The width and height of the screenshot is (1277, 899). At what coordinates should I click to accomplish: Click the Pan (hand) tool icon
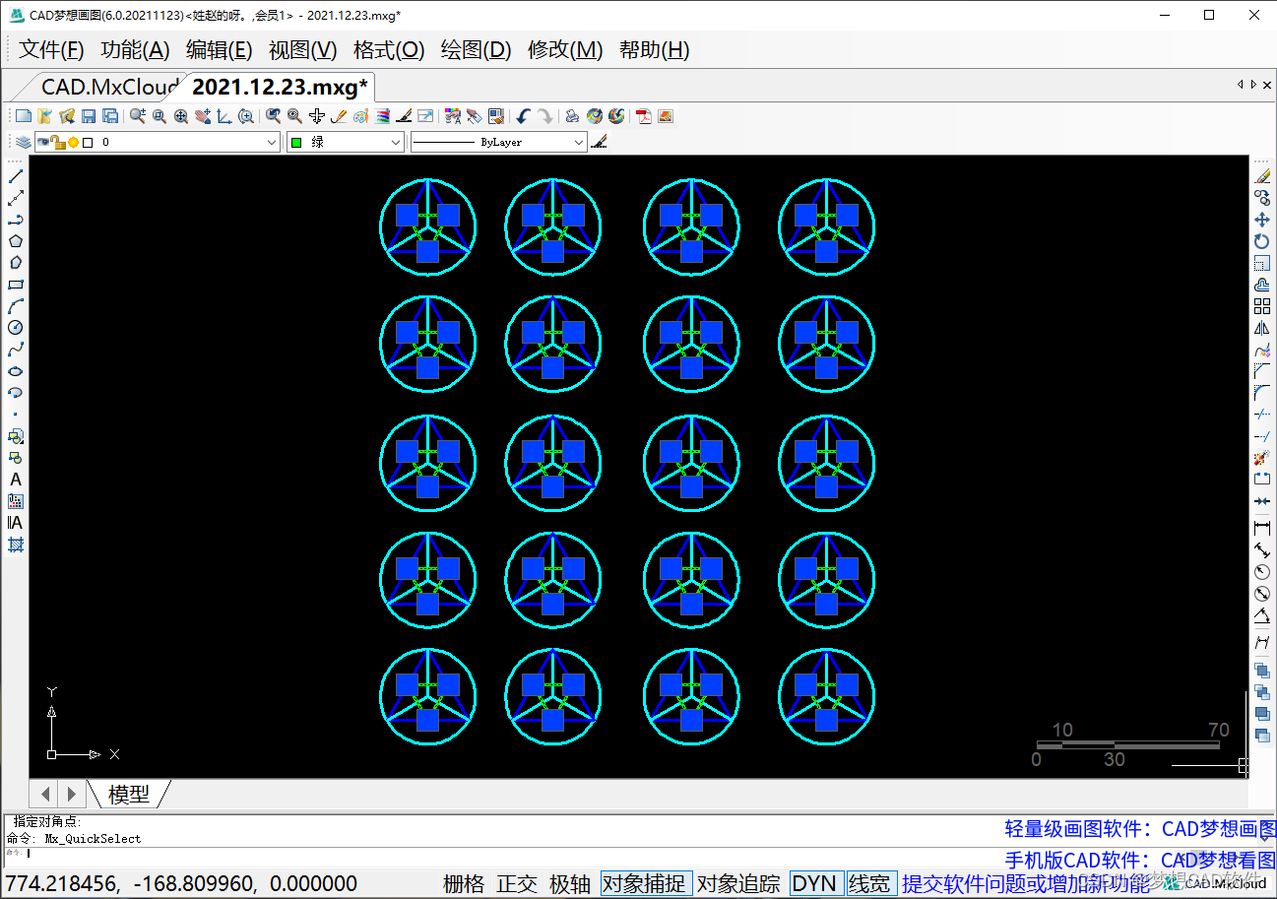coord(203,116)
